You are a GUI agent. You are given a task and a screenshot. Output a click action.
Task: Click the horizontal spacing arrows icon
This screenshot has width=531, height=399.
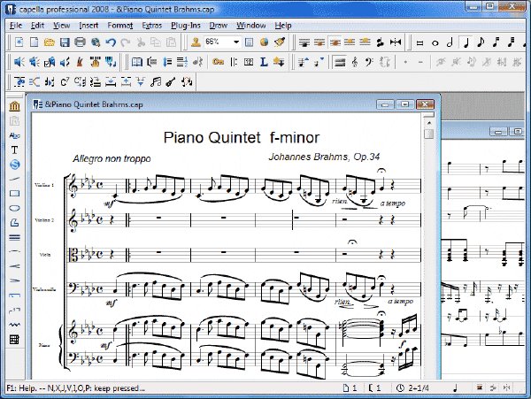[396, 42]
